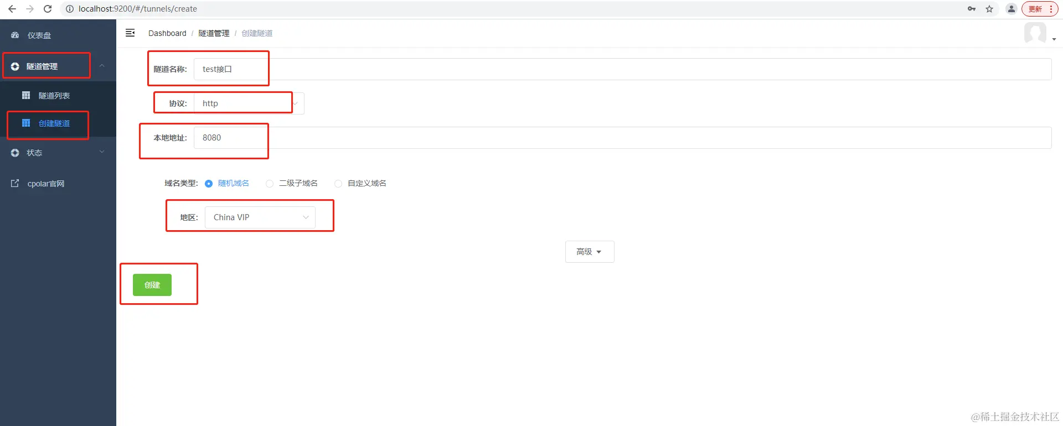Click the 隧道管理 plus-circle icon
Image resolution: width=1063 pixels, height=426 pixels.
point(15,66)
